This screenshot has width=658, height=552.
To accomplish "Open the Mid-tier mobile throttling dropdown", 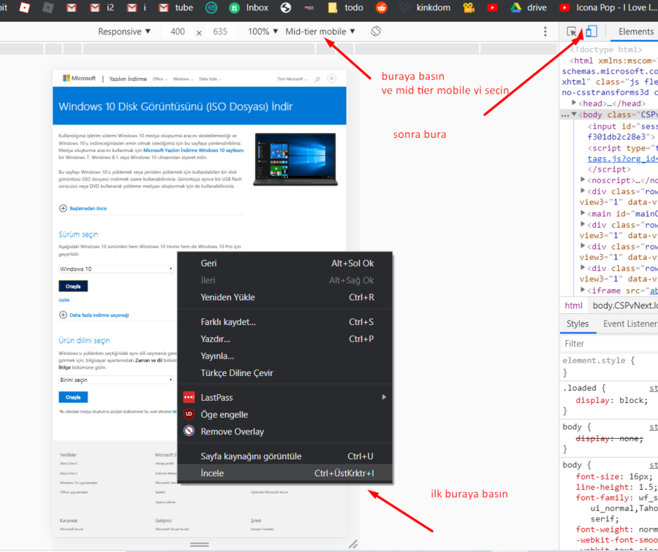I will click(x=320, y=31).
